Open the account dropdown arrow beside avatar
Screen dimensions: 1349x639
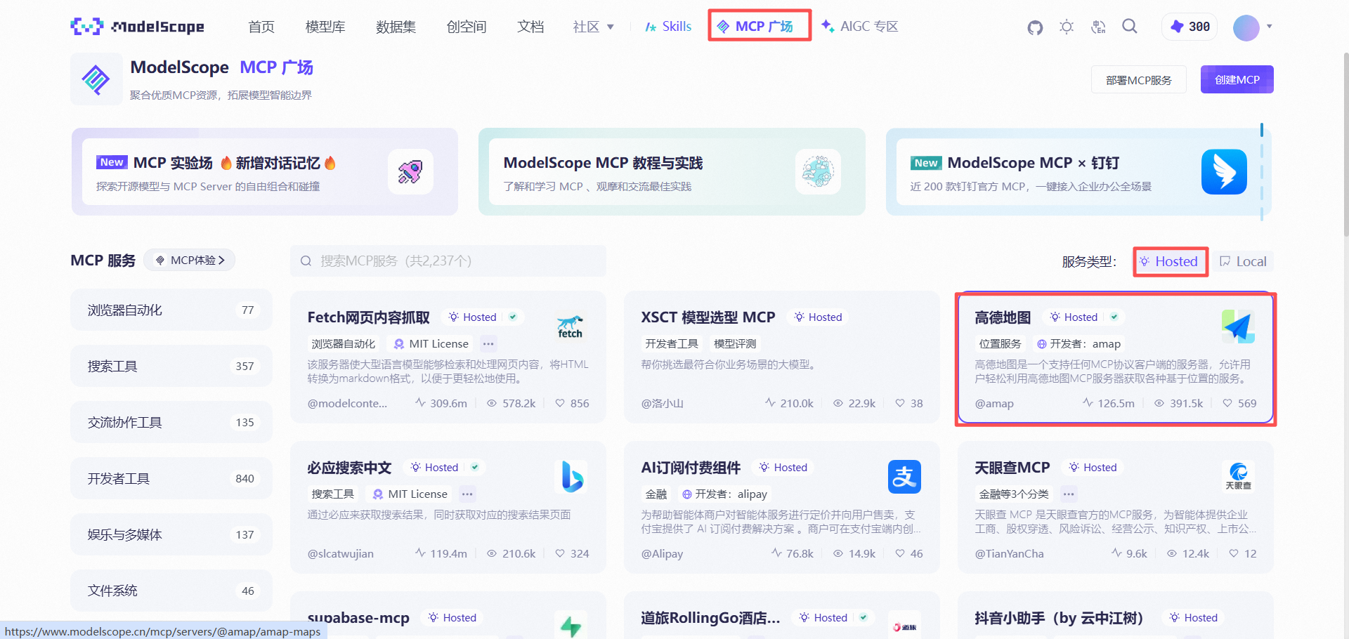1270,27
